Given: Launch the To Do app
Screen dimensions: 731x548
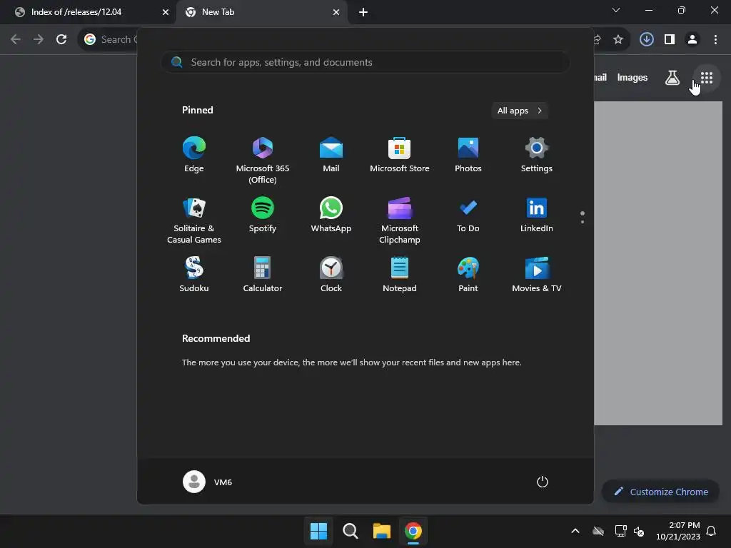Looking at the screenshot, I should coord(468,215).
